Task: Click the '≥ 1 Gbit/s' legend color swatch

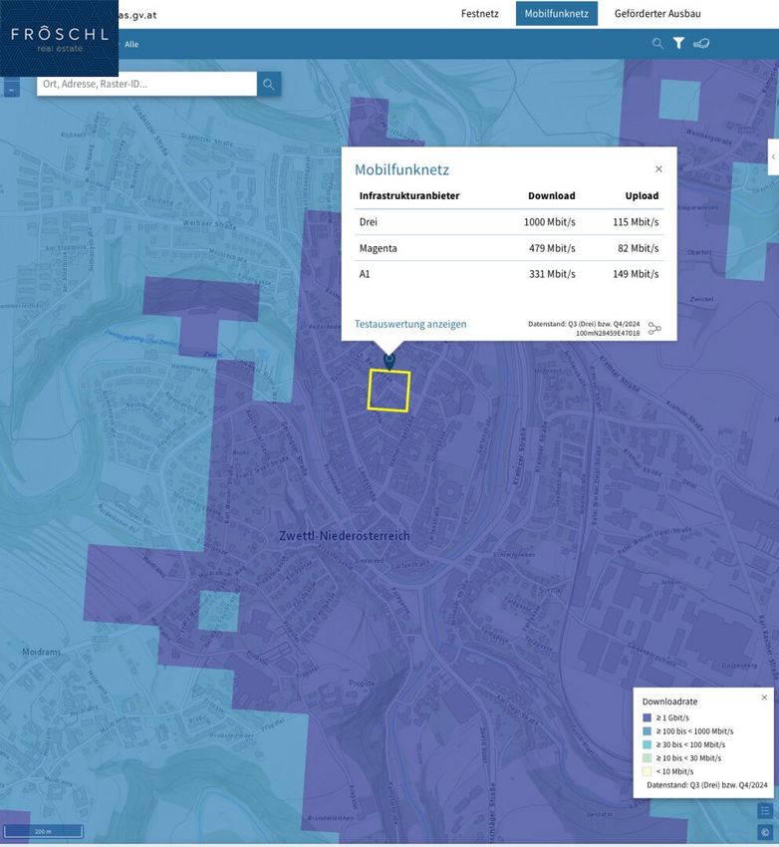Action: (648, 717)
